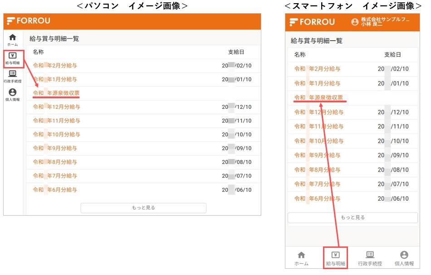The height and width of the screenshot is (275, 431).
Task: Tap 行政手続控 tab in smartphone bottom bar
Action: tap(370, 259)
